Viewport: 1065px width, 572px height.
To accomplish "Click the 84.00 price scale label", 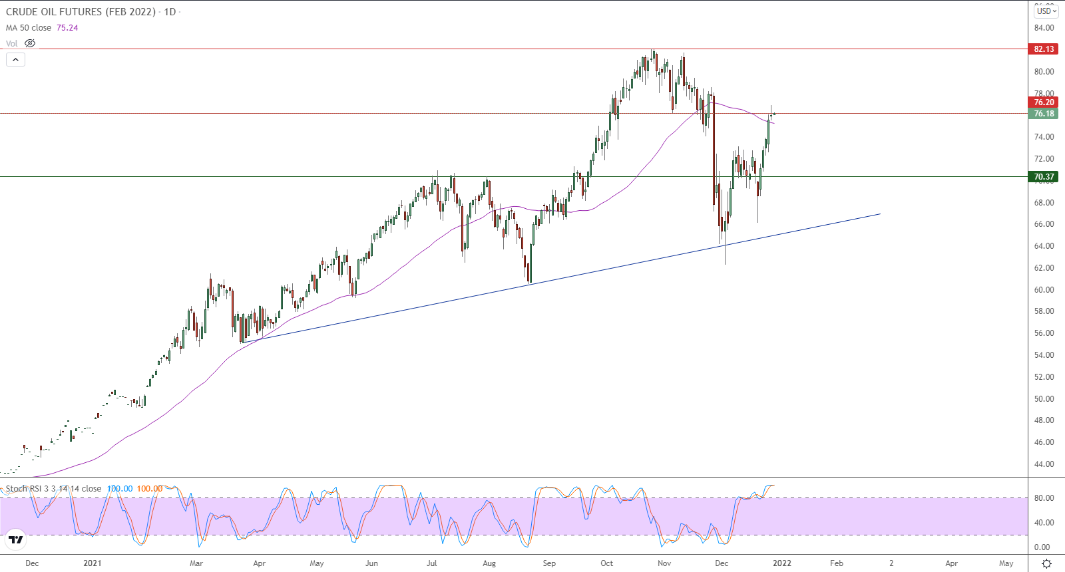I will pos(1044,28).
